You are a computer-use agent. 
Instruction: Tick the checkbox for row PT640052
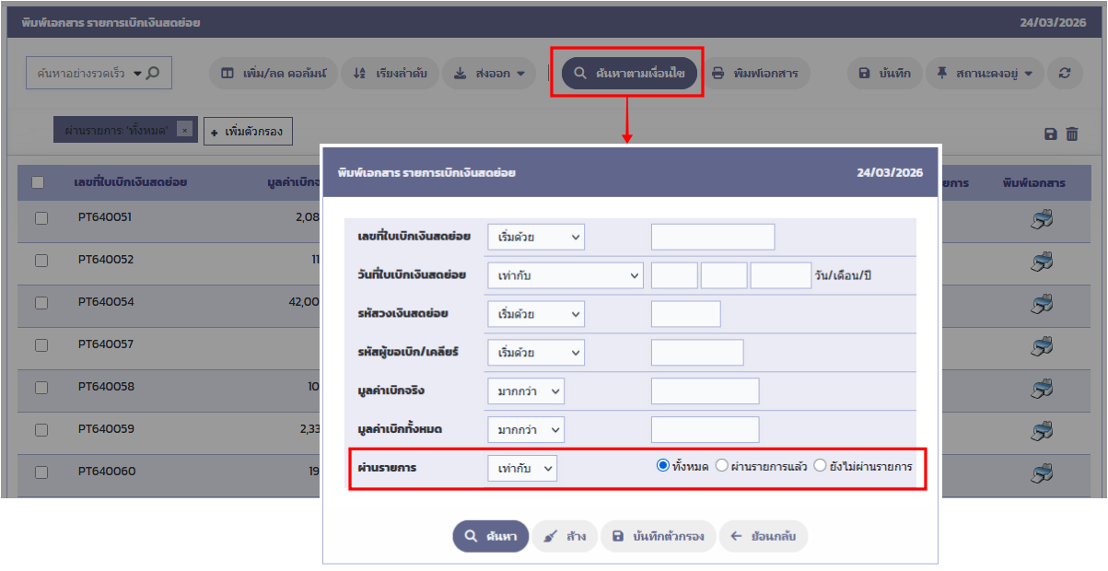41,261
